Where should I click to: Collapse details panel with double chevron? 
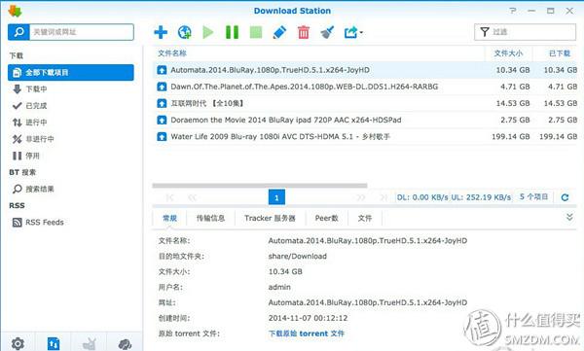569,217
